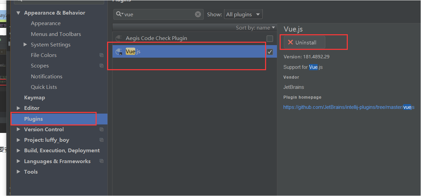Open the Sort by name dropdown

tap(256, 28)
